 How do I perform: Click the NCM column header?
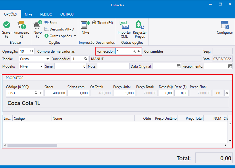tap(213, 119)
